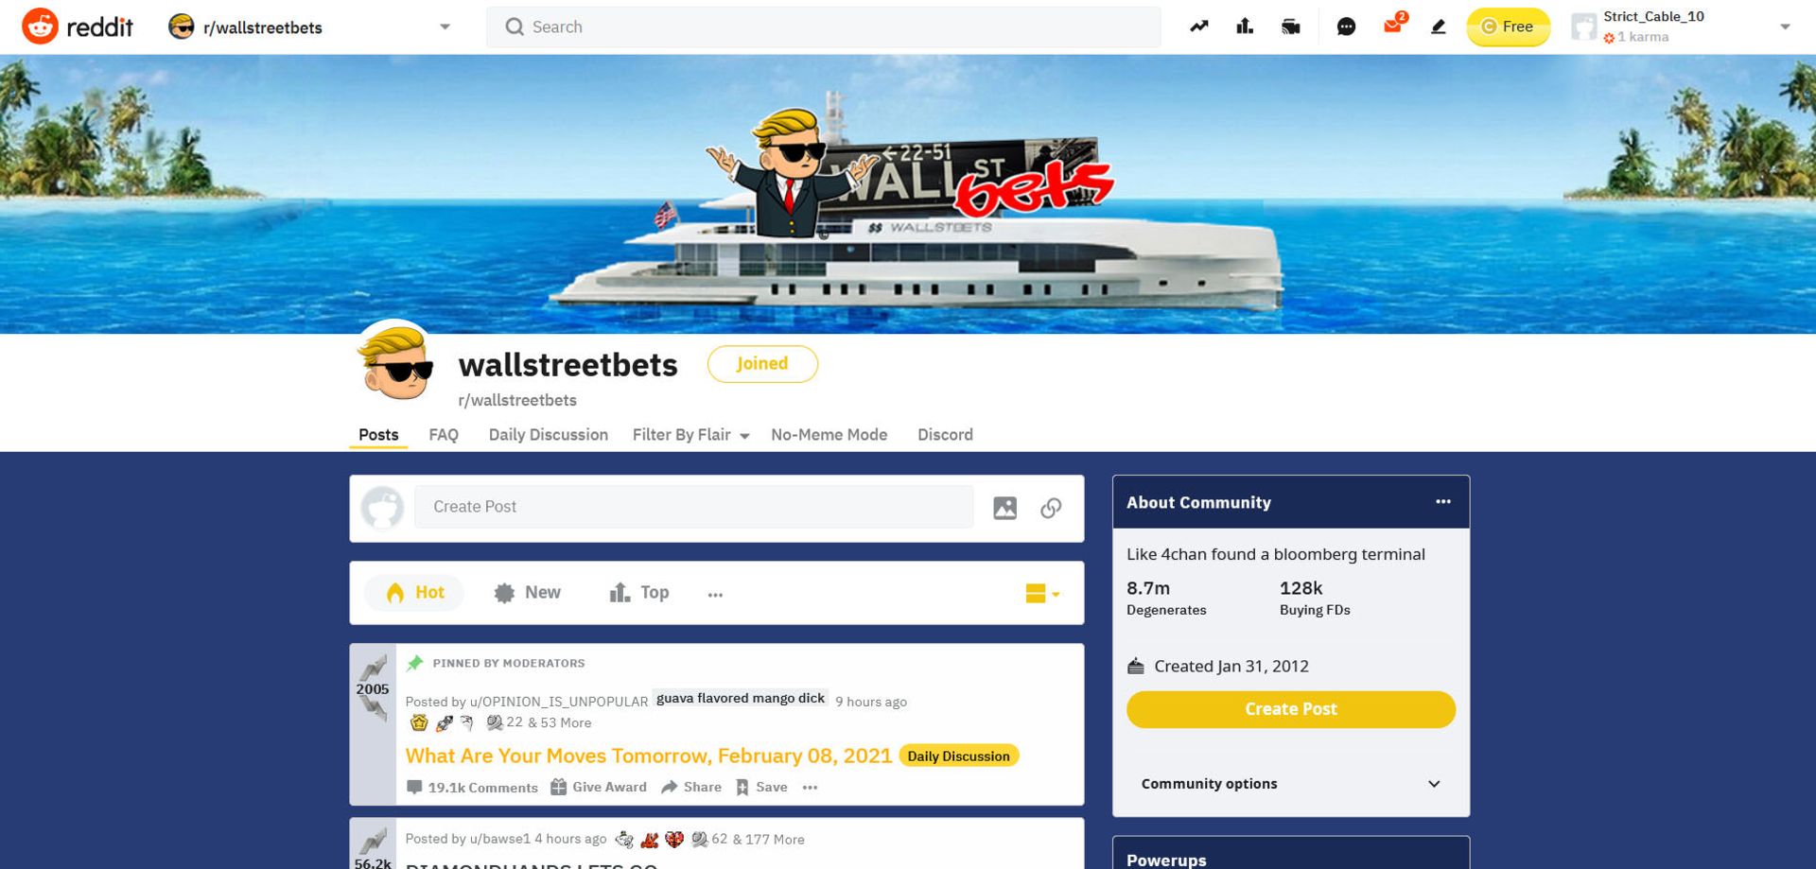Open the inbox envelope with notifications
1816x869 pixels.
1393,25
